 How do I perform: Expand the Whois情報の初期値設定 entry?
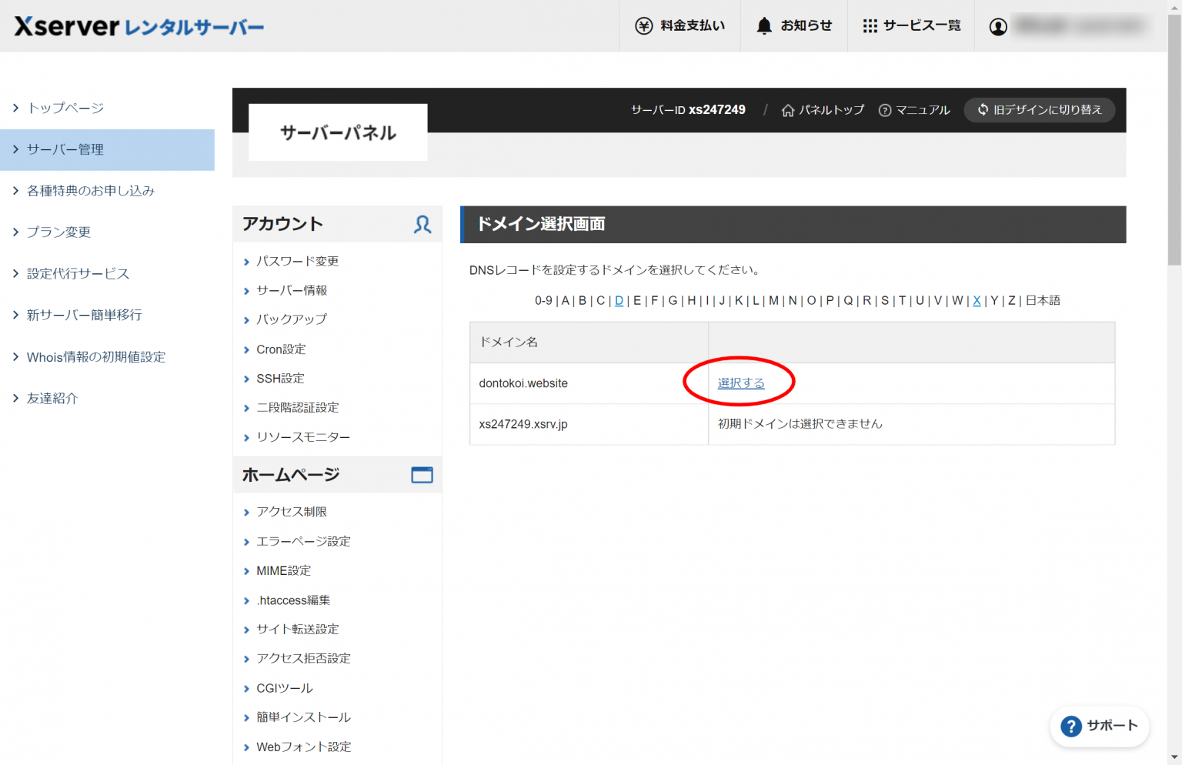point(97,356)
